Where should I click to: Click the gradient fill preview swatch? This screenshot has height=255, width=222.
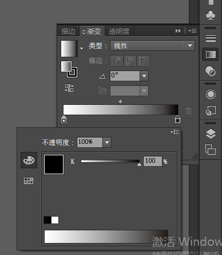tap(69, 49)
